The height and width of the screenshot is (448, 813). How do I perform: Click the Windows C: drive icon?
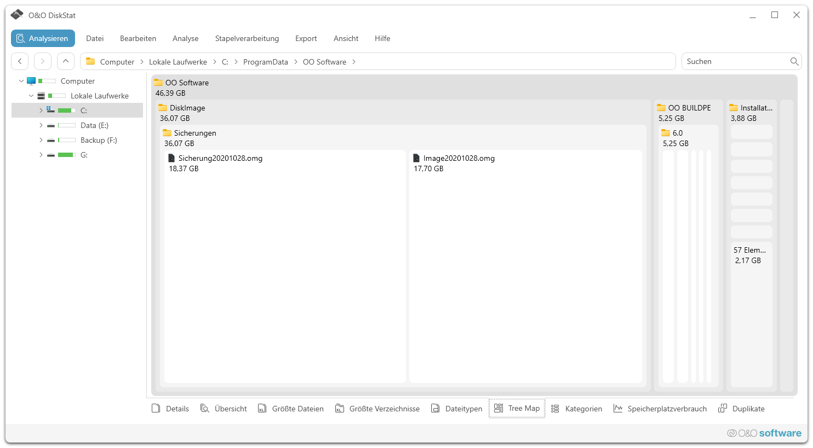(x=50, y=110)
